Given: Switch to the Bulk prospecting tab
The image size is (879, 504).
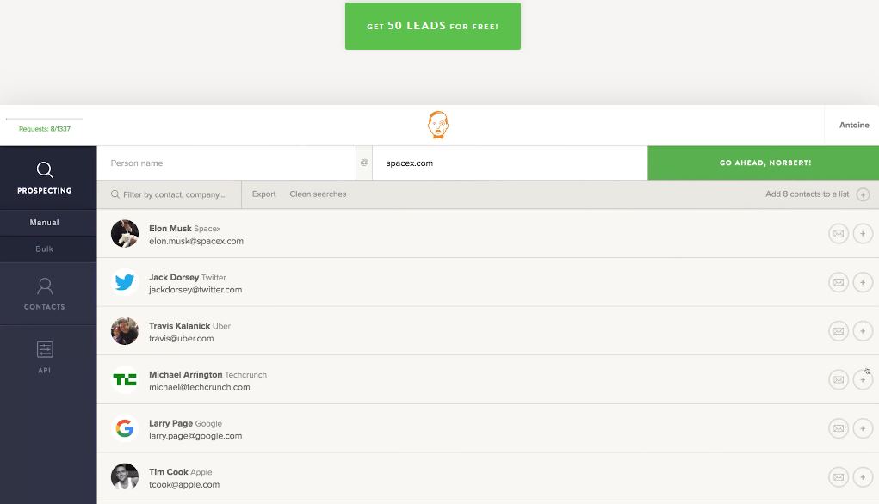Looking at the screenshot, I should [44, 249].
